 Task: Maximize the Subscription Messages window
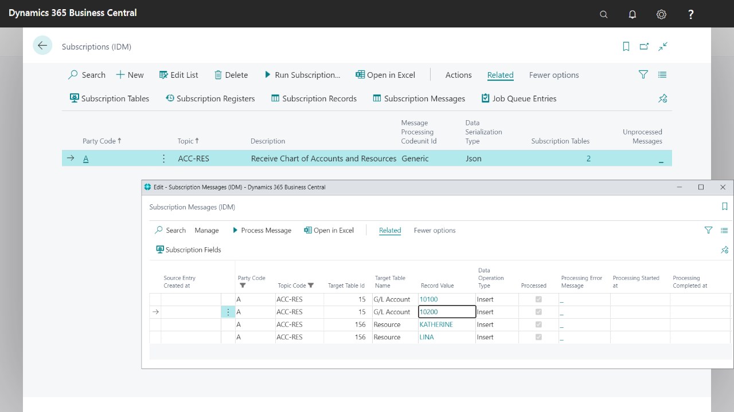(701, 187)
